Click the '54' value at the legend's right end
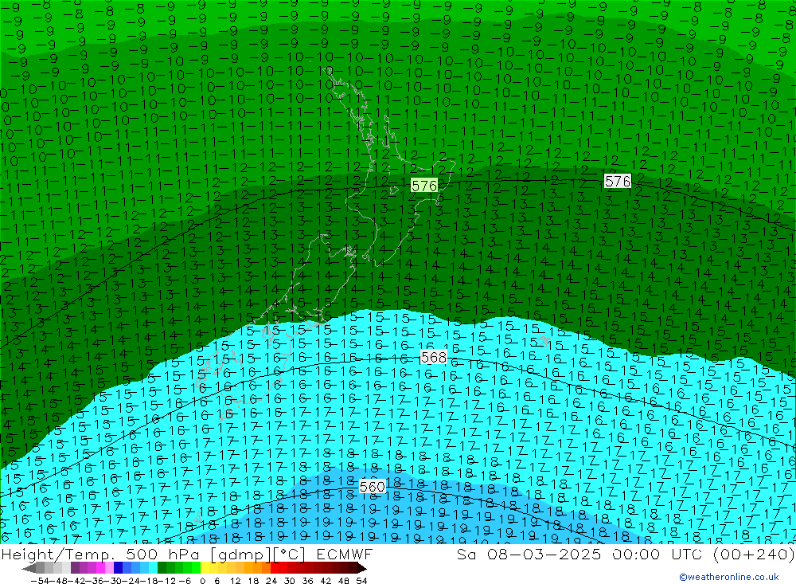 click(361, 581)
